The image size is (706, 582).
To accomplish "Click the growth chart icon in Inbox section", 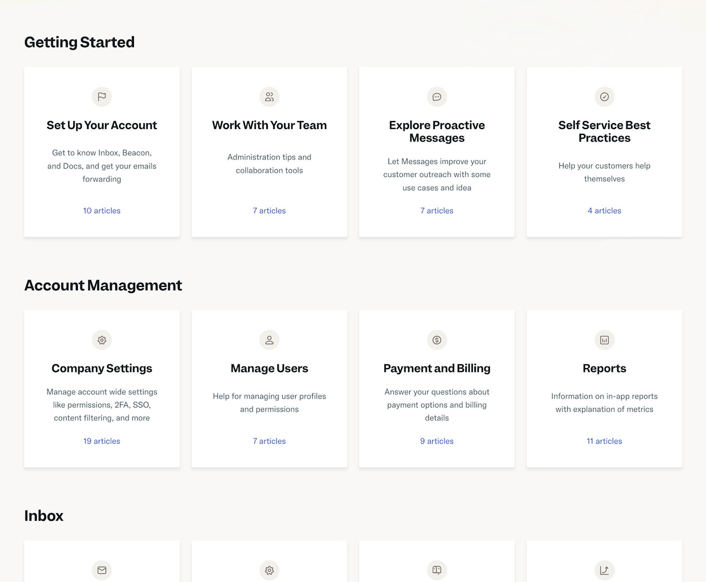I will tap(605, 570).
